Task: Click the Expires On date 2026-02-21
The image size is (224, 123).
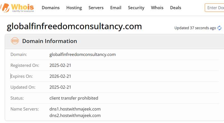Action: pos(60,76)
